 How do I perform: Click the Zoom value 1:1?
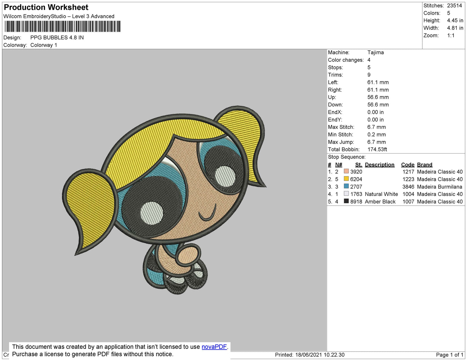click(x=451, y=36)
